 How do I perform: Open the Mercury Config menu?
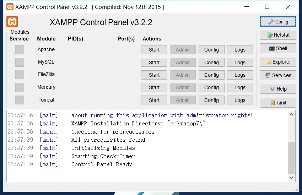pyautogui.click(x=211, y=87)
